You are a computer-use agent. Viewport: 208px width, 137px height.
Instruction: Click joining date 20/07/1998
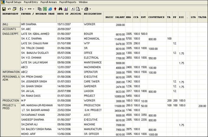[x=64, y=91]
